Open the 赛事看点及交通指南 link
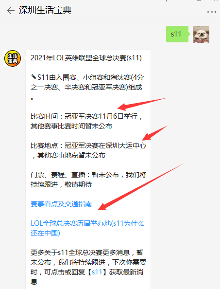This screenshot has height=289, width=220. pyautogui.click(x=61, y=204)
